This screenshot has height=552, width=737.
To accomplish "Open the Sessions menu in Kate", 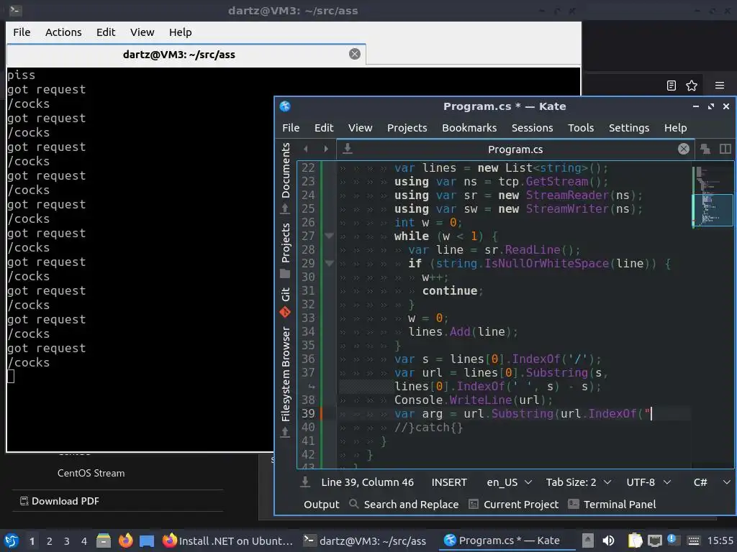I will [x=532, y=128].
